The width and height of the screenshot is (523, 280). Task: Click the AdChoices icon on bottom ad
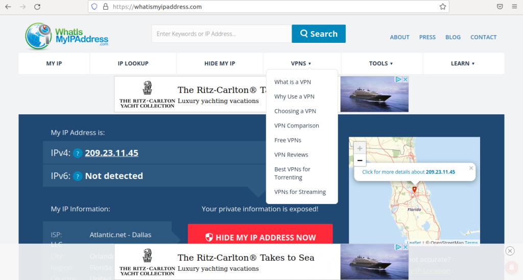coord(398,247)
